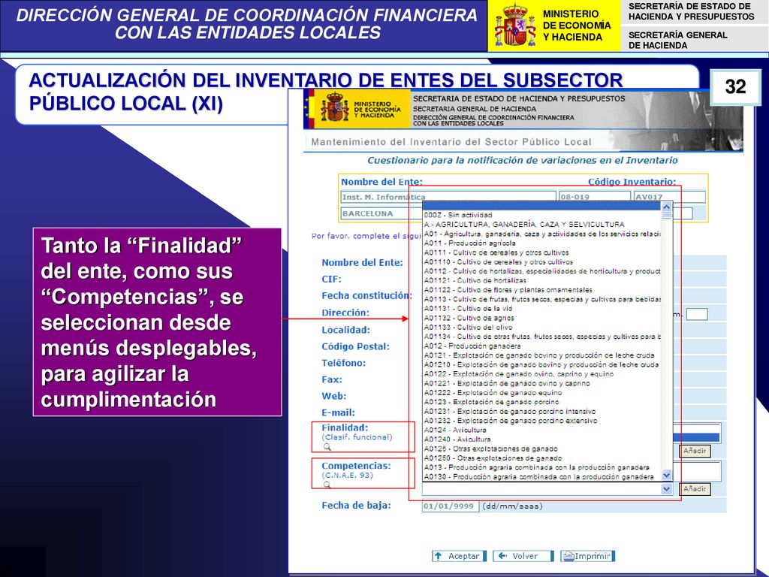Viewport: 769px width, 577px height.
Task: Select 'A013 - Producción agraria combinada' option
Action: click(542, 467)
